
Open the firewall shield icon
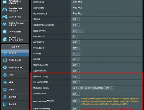[5, 90]
